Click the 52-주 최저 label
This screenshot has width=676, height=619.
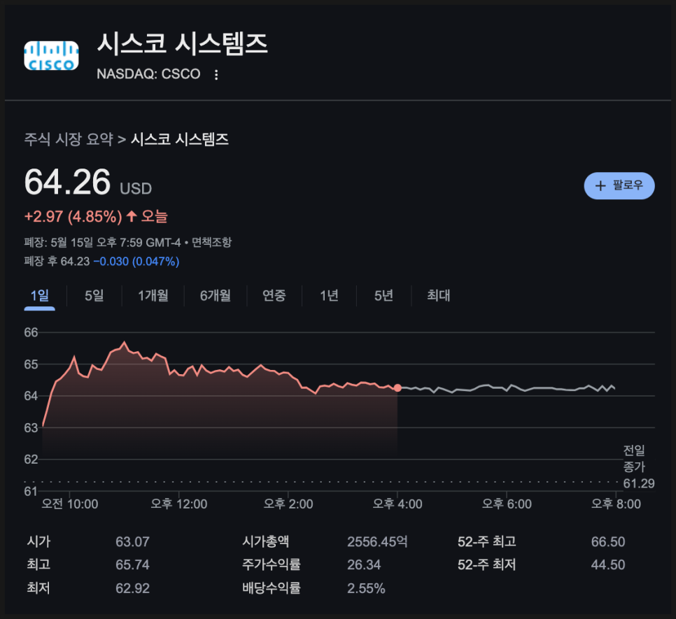pos(487,564)
